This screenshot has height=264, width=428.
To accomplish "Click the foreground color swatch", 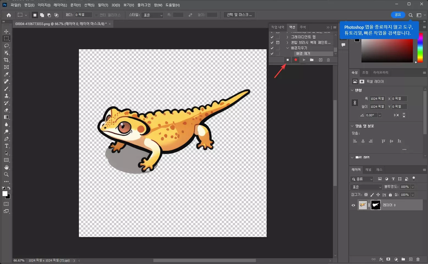I will coord(5,194).
